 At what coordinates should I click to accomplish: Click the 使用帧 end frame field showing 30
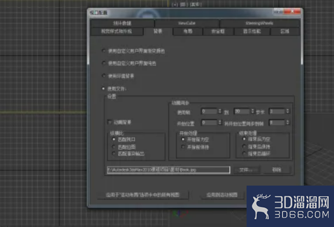(242, 111)
